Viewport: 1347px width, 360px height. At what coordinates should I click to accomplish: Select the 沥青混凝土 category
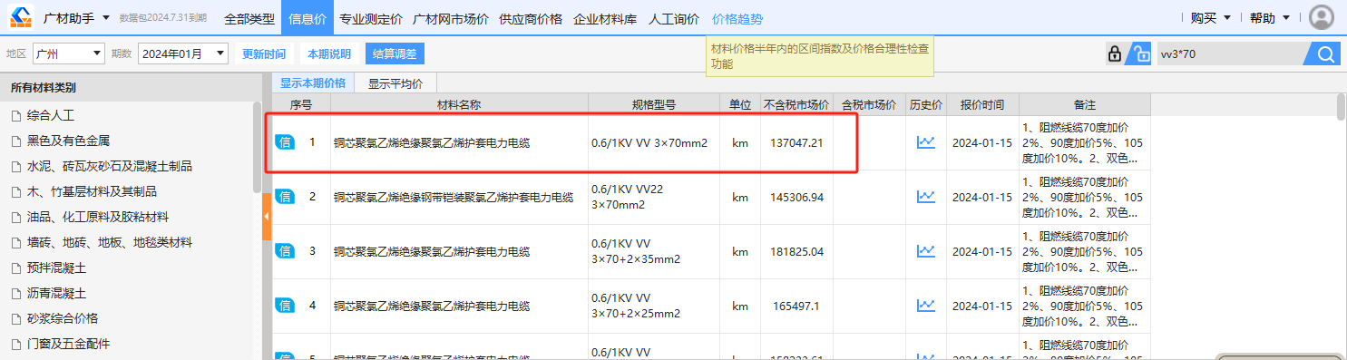tap(57, 293)
